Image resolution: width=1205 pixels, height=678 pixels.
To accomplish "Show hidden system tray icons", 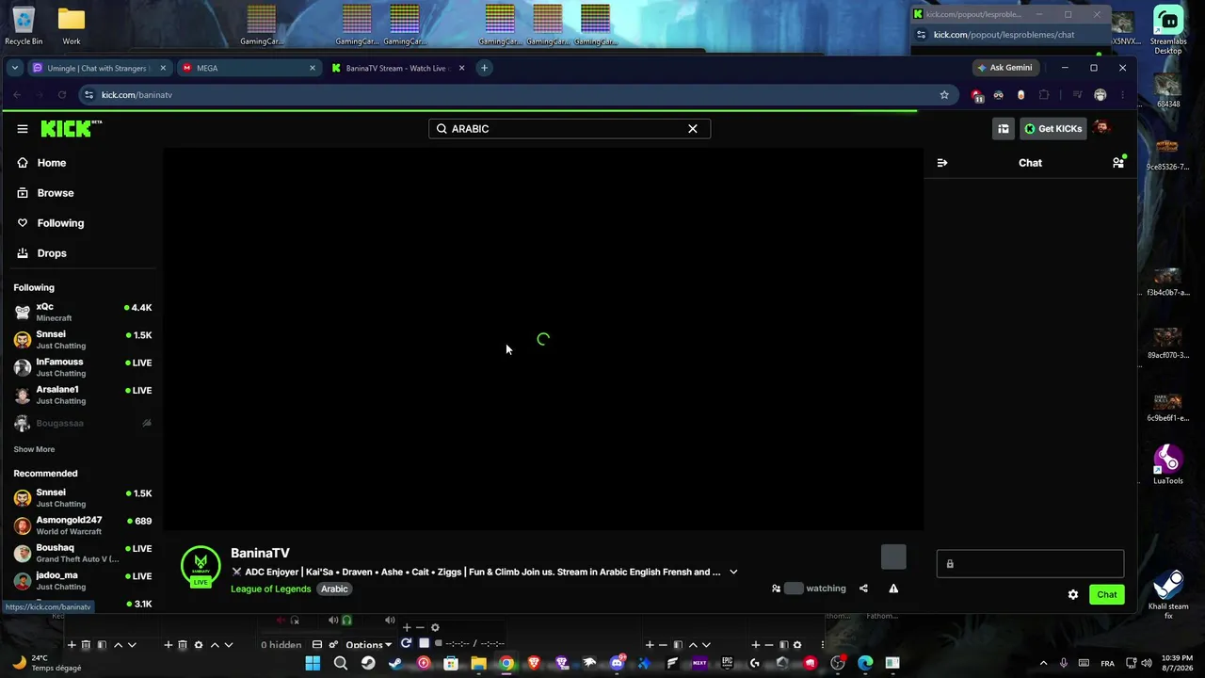I will pyautogui.click(x=1043, y=663).
